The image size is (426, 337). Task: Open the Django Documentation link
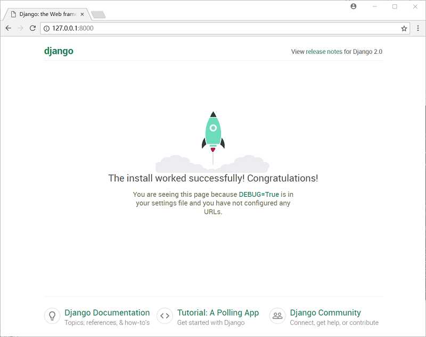107,312
